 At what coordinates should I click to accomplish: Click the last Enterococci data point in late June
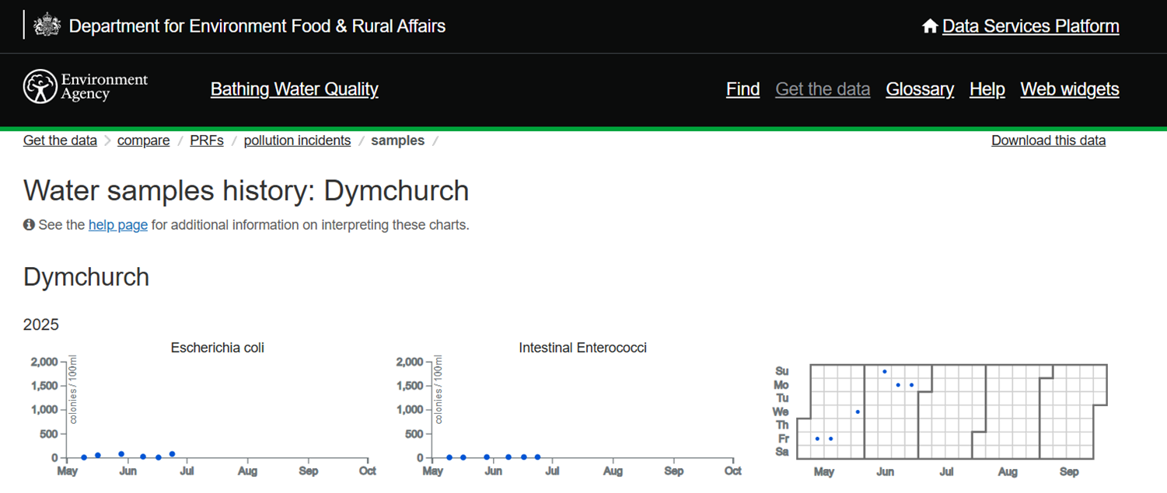(537, 457)
